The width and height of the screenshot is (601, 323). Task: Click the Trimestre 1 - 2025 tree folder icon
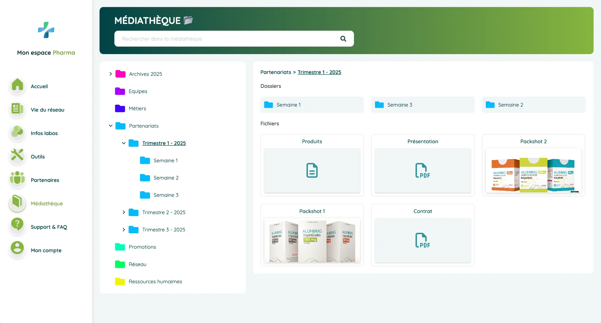tap(134, 143)
